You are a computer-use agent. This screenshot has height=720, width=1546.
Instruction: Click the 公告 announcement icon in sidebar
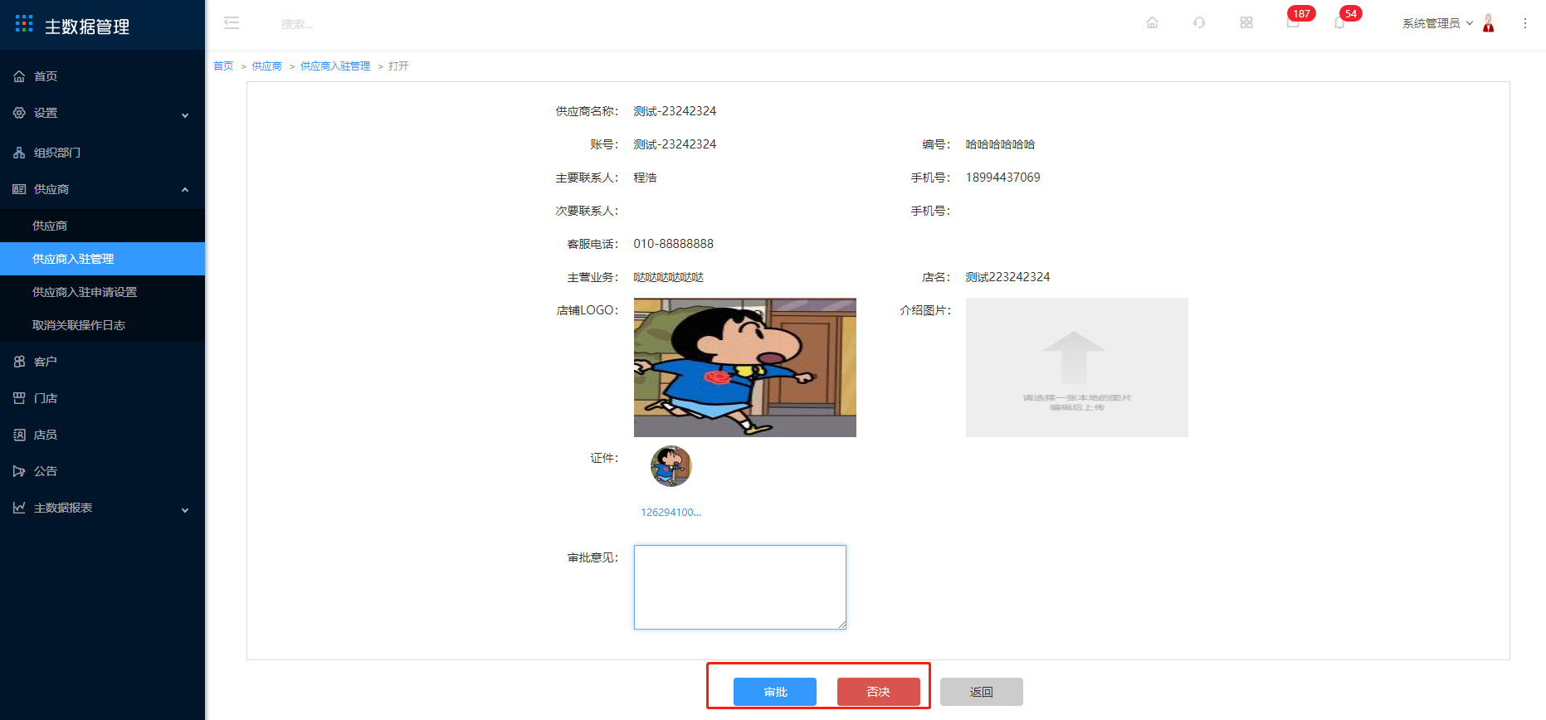point(19,471)
